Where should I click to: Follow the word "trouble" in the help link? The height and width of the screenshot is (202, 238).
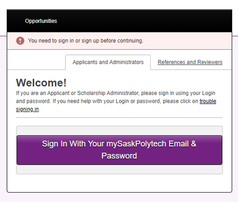pos(208,101)
